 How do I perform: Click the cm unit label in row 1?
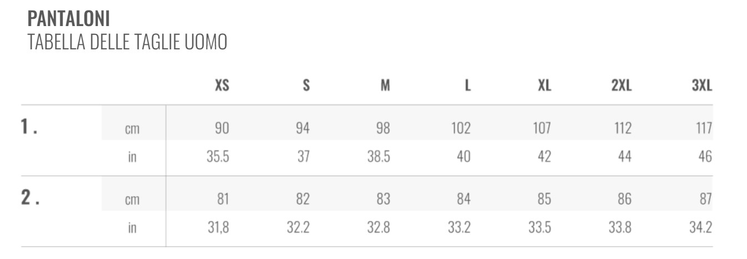132,129
